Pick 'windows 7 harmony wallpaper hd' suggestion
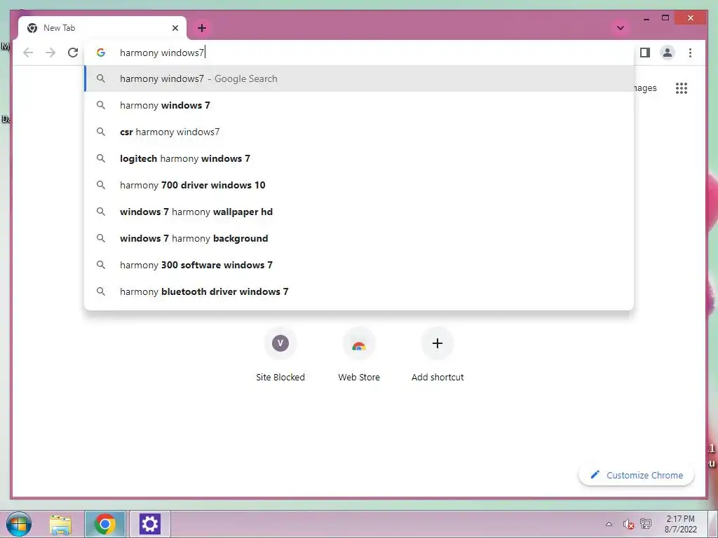This screenshot has height=538, width=718. (359, 212)
